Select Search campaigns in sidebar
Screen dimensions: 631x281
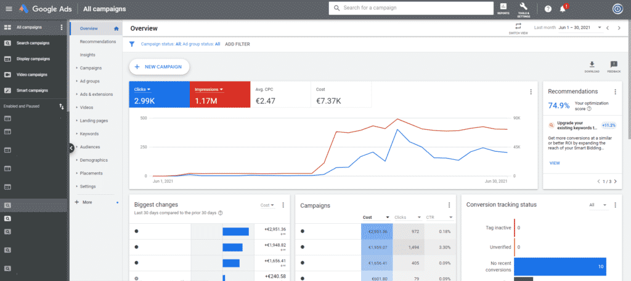(33, 43)
